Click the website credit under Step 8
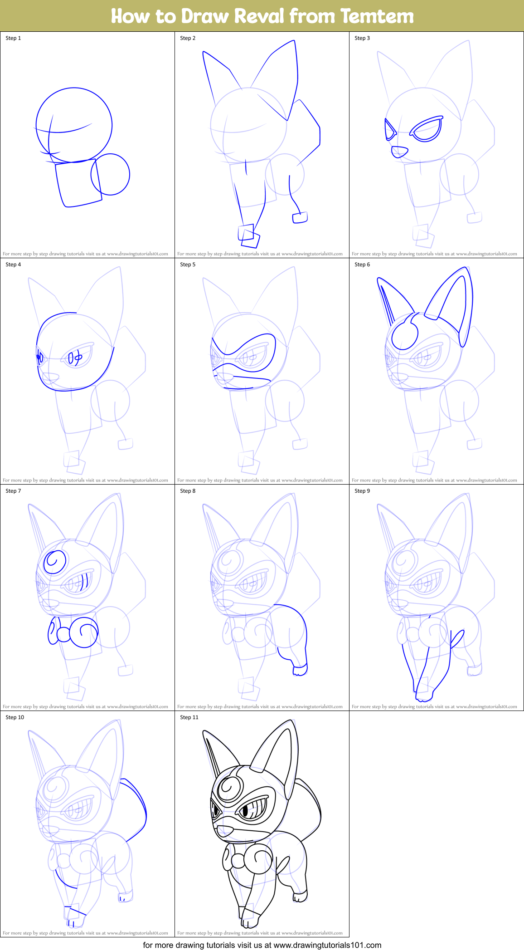524x951 pixels. [260, 707]
